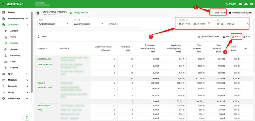Screen dimensions: 255x121
Task: Click the Podgląd dashboard icon
Action: [4, 12]
